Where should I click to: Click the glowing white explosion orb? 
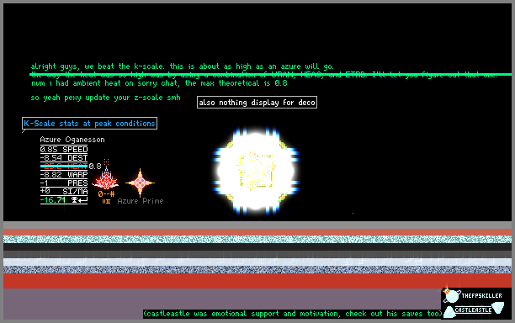(x=256, y=172)
